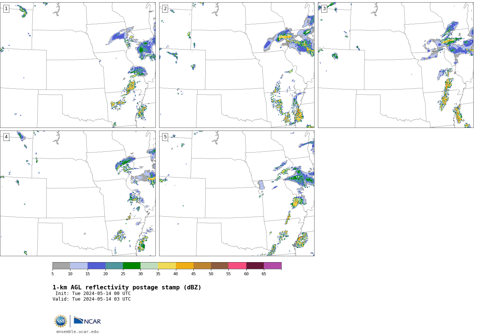Open ensemble member 5 reflectivity map
This screenshot has width=477, height=336.
237,193
